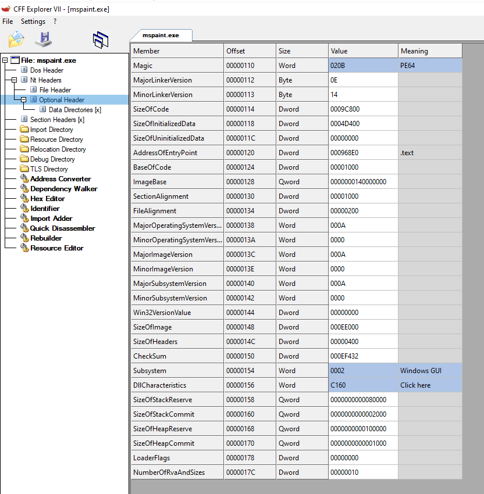The image size is (484, 494).
Task: Click the CheckSum value 000EF432
Action: click(x=363, y=356)
